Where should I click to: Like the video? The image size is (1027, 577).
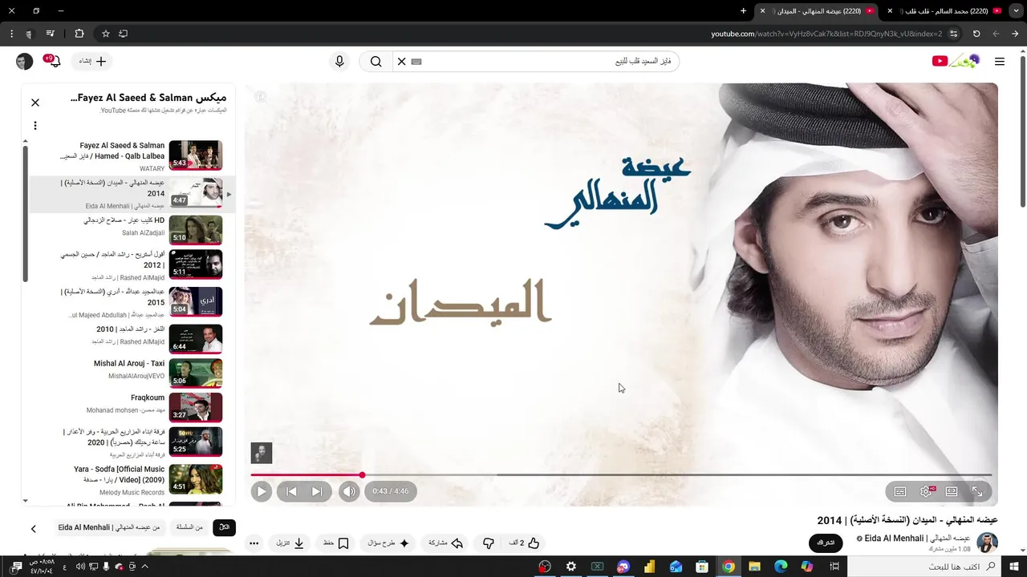[524, 543]
